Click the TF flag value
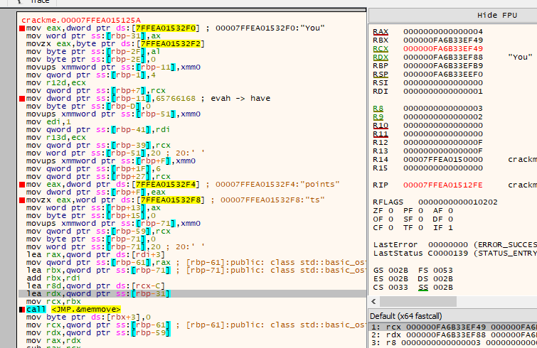This screenshot has height=348, width=537. [420, 228]
